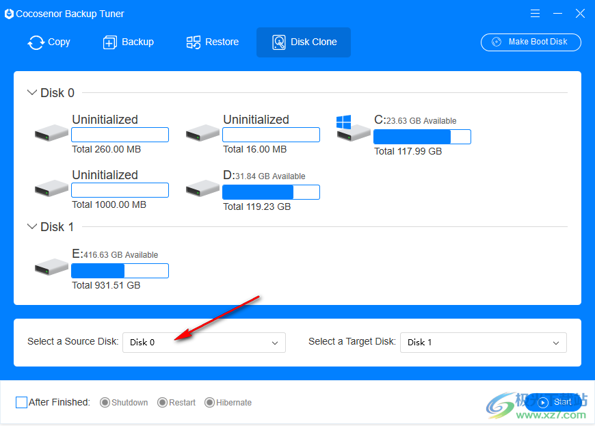Click the E: drive icon in Disk 1
Viewport: 595px width, 426px height.
click(x=51, y=266)
